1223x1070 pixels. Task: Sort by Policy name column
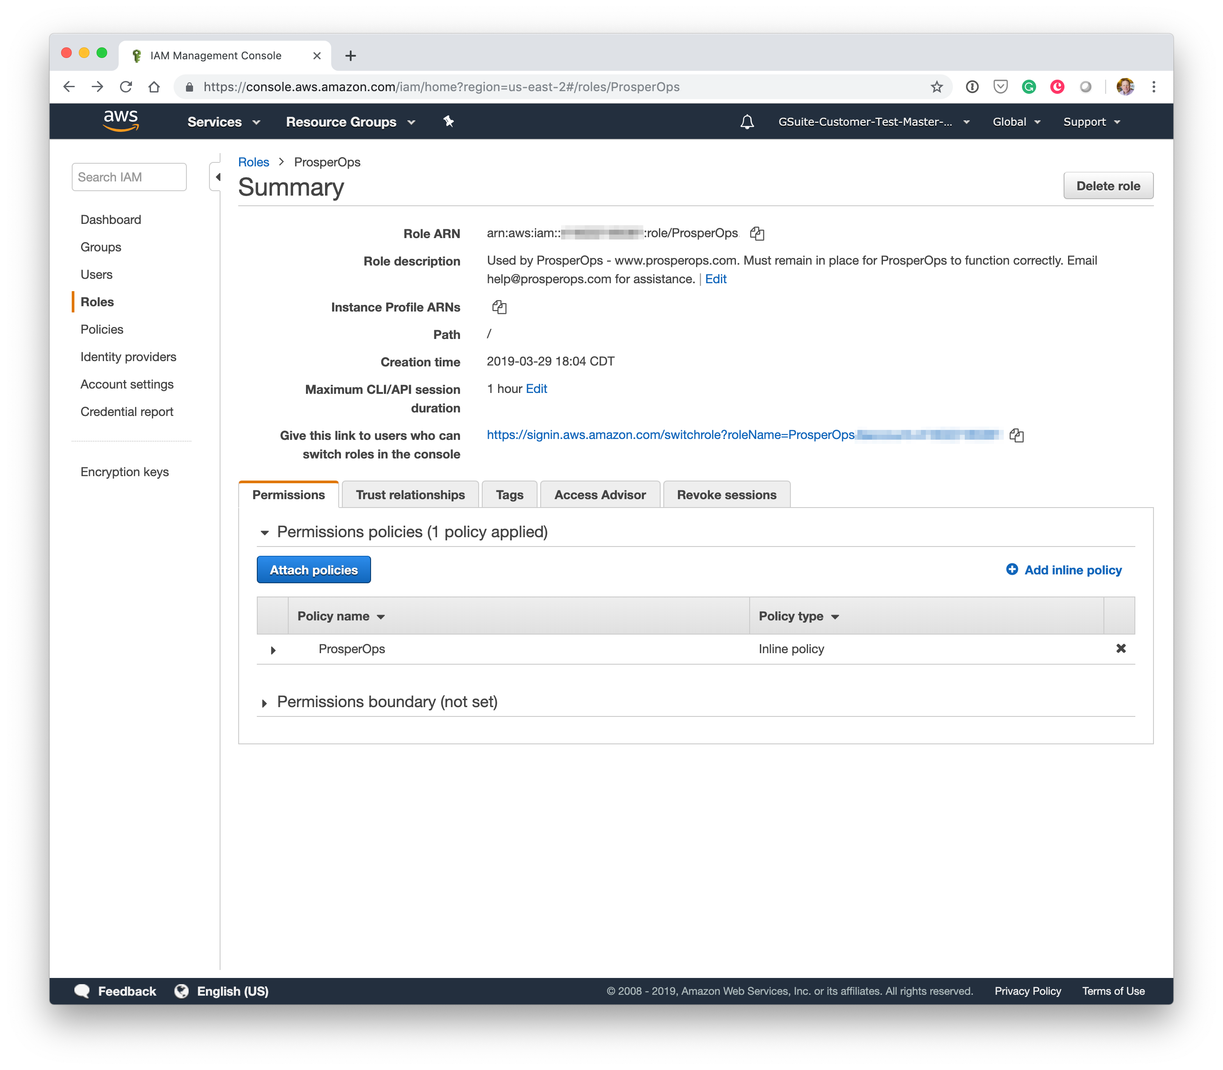point(341,616)
